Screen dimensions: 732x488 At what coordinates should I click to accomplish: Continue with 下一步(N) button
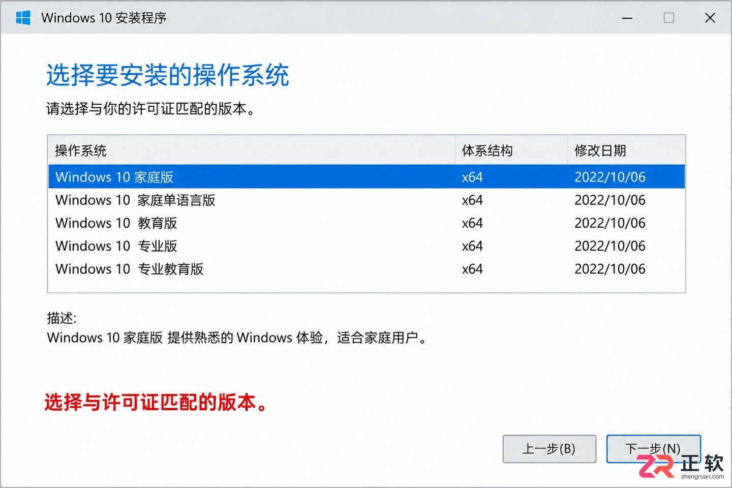[654, 449]
